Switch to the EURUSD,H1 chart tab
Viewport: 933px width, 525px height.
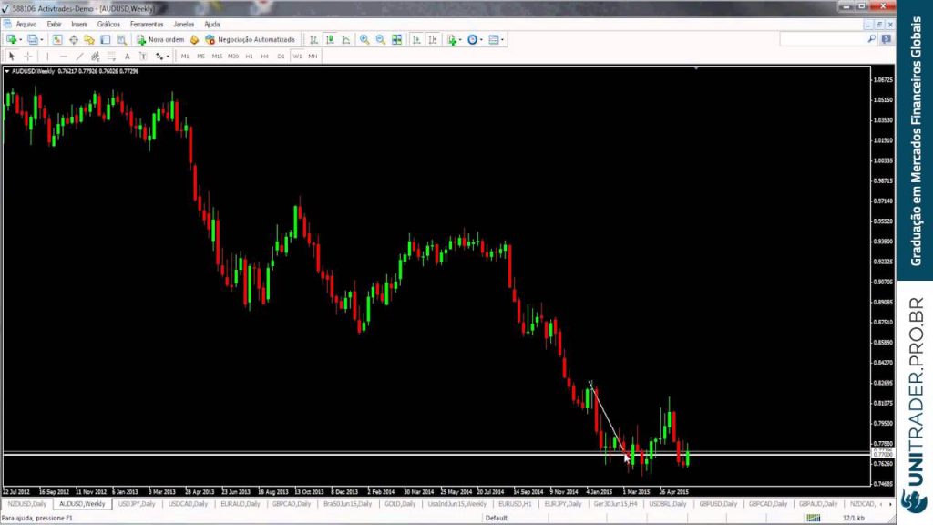[515, 504]
